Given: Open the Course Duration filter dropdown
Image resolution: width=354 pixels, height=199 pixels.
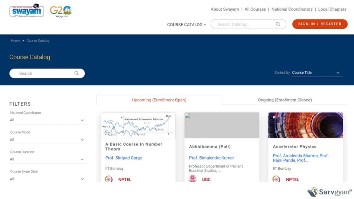Looking at the screenshot, I should (47, 159).
